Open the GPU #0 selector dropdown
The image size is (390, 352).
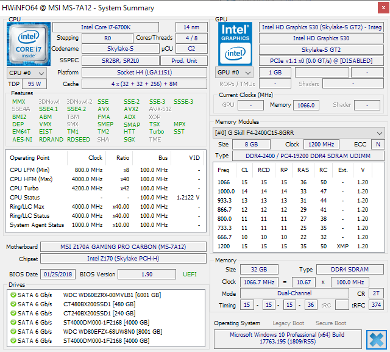tap(234, 73)
